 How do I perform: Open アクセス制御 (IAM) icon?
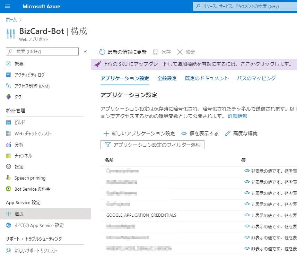(x=9, y=86)
